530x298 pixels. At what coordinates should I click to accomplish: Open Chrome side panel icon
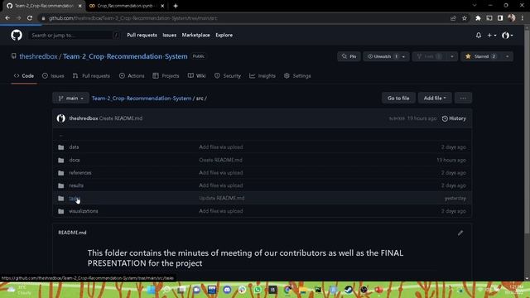(x=500, y=18)
